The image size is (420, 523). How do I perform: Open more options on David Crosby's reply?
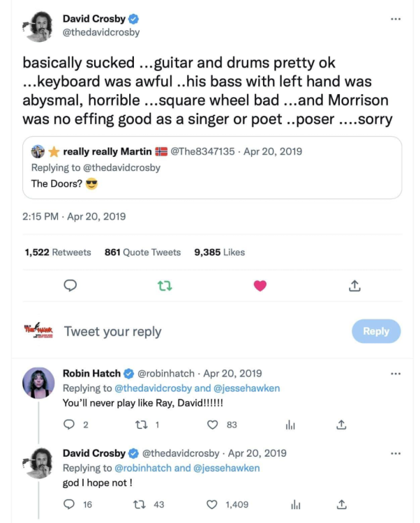(x=396, y=453)
